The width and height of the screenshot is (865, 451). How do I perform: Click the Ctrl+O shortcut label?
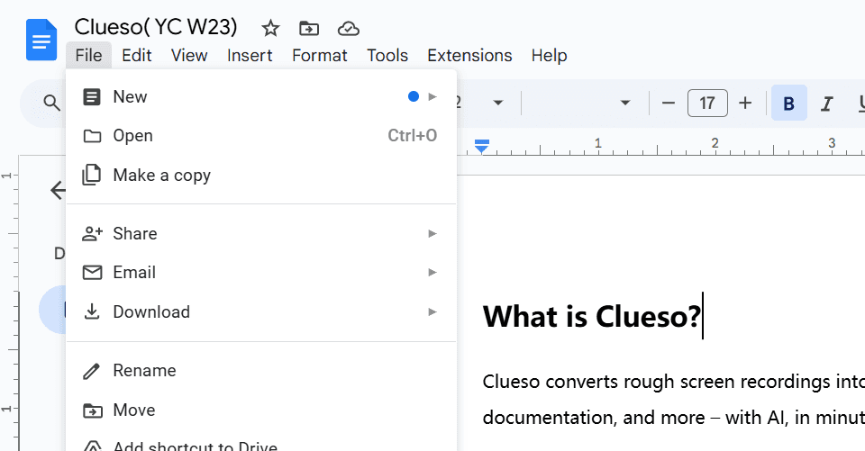pos(412,136)
